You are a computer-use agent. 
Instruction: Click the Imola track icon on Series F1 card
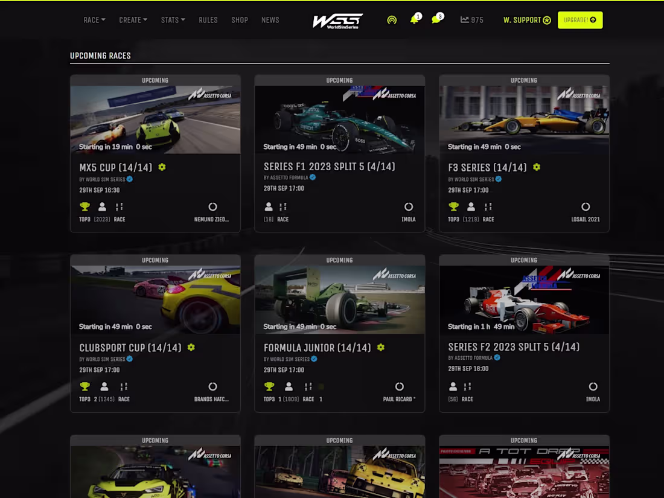coord(408,206)
